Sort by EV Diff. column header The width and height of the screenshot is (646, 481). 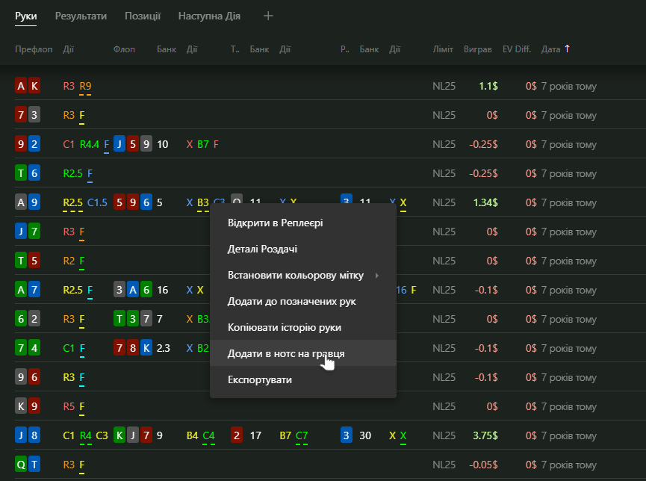click(517, 49)
